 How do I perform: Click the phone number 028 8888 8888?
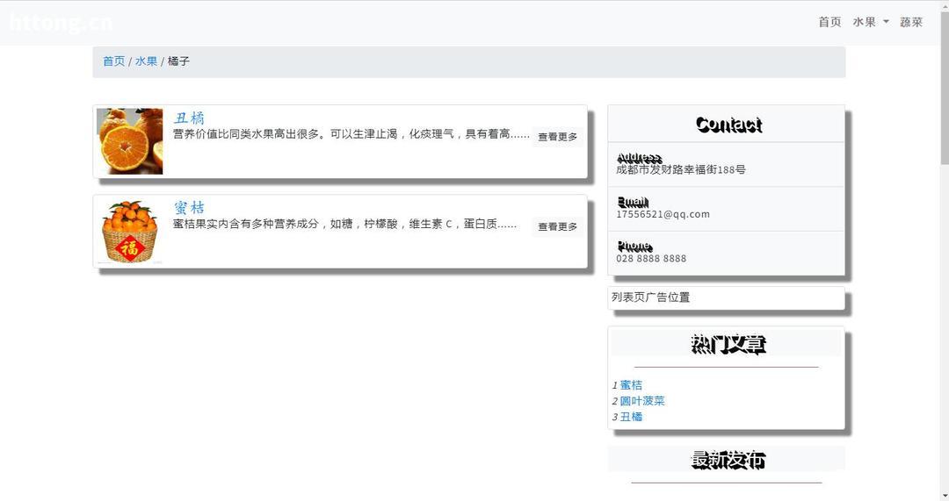tap(651, 259)
